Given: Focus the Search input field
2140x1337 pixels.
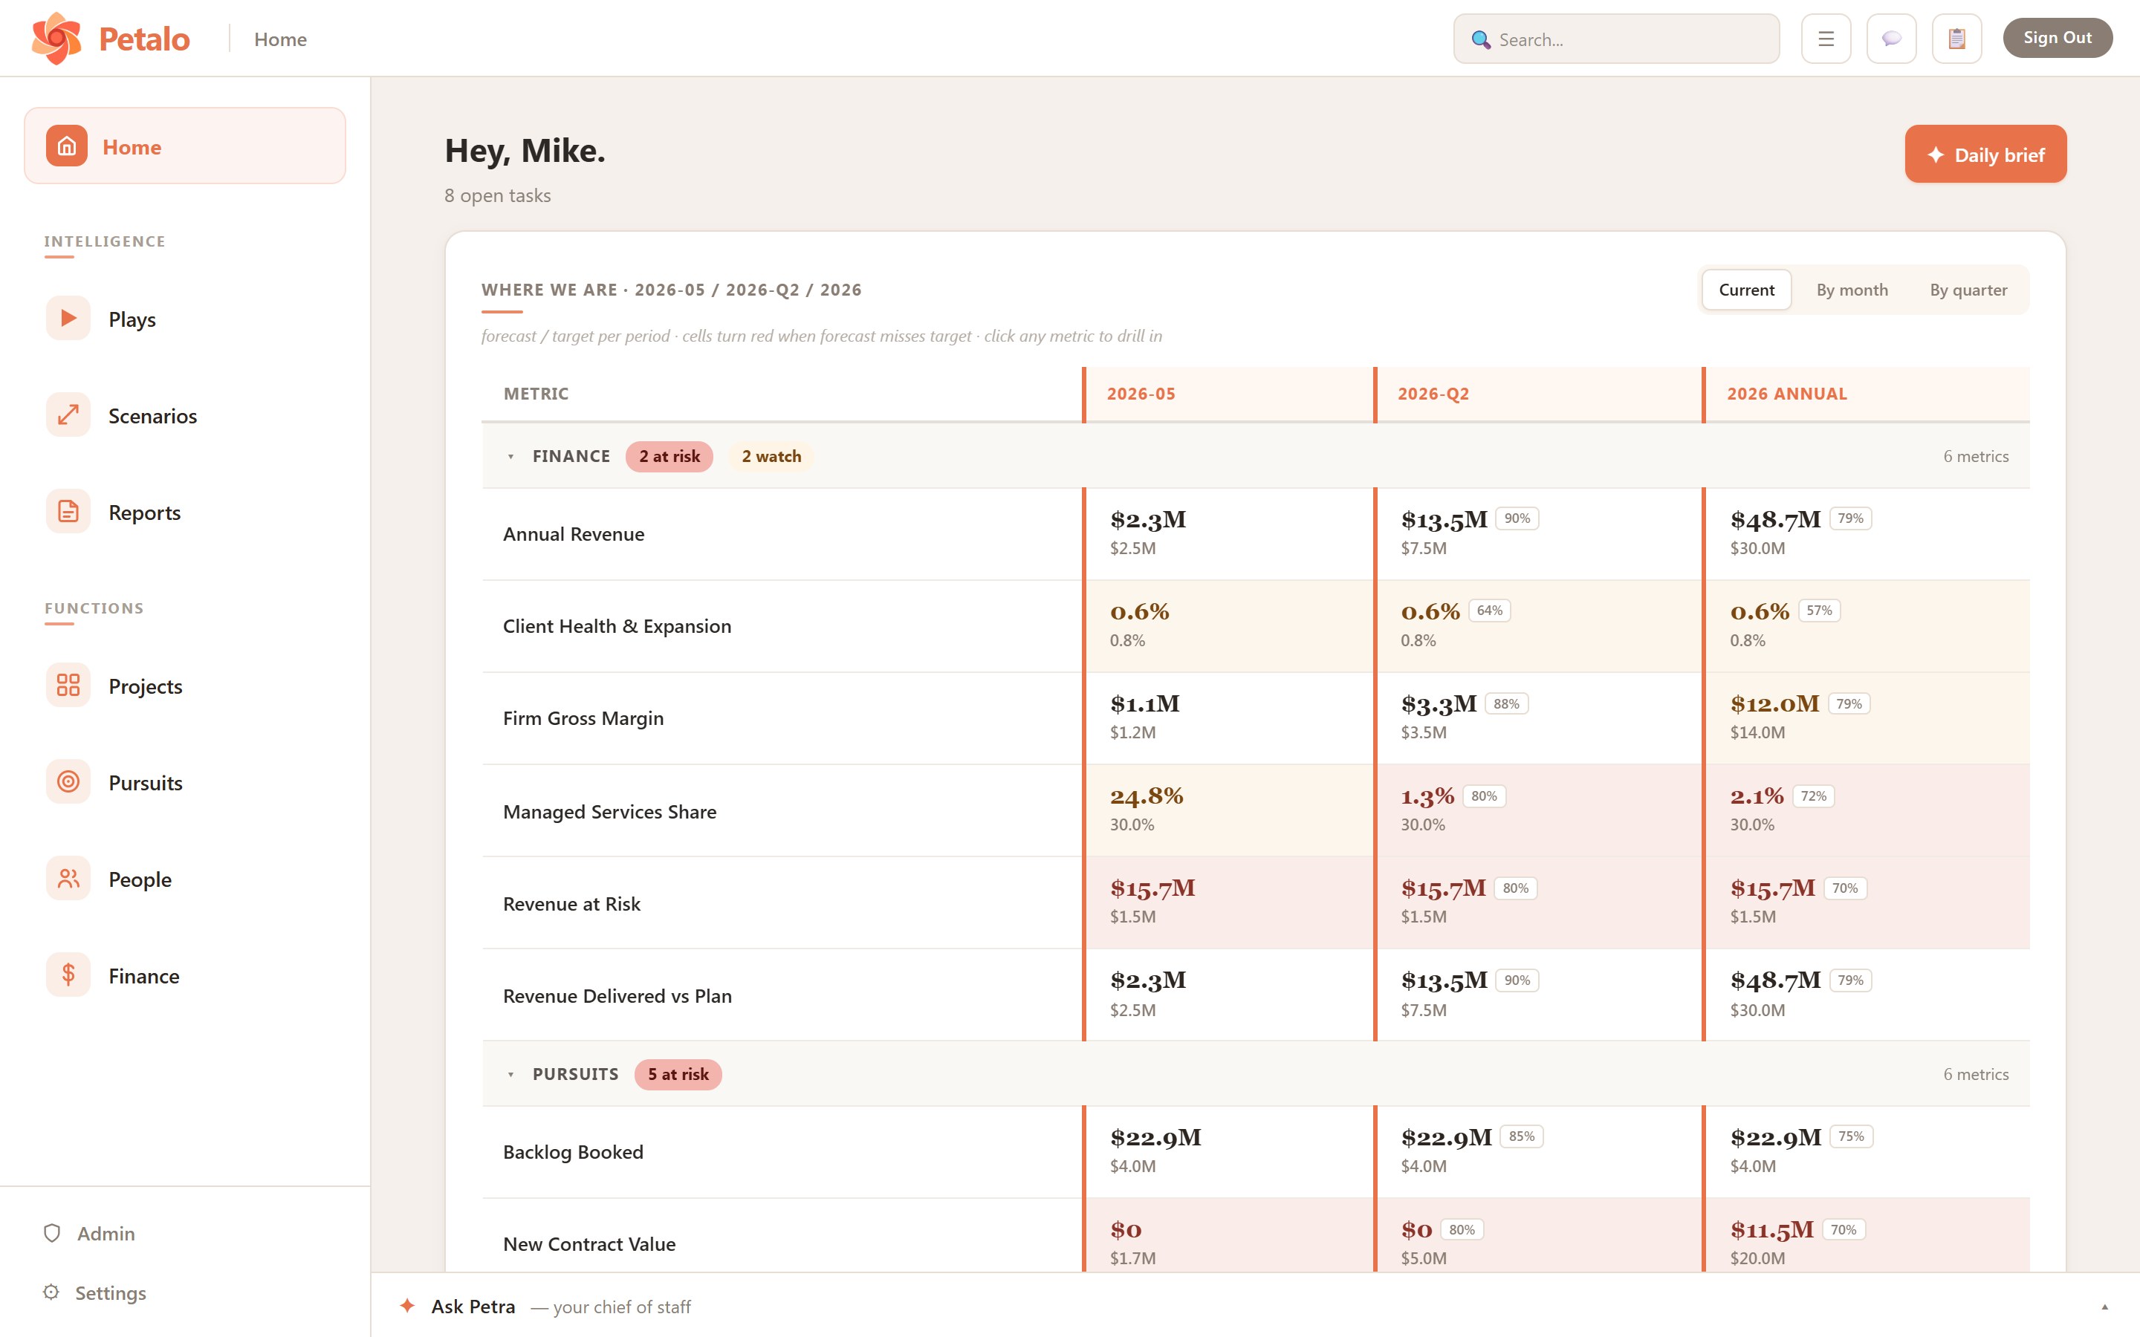Looking at the screenshot, I should [1616, 39].
